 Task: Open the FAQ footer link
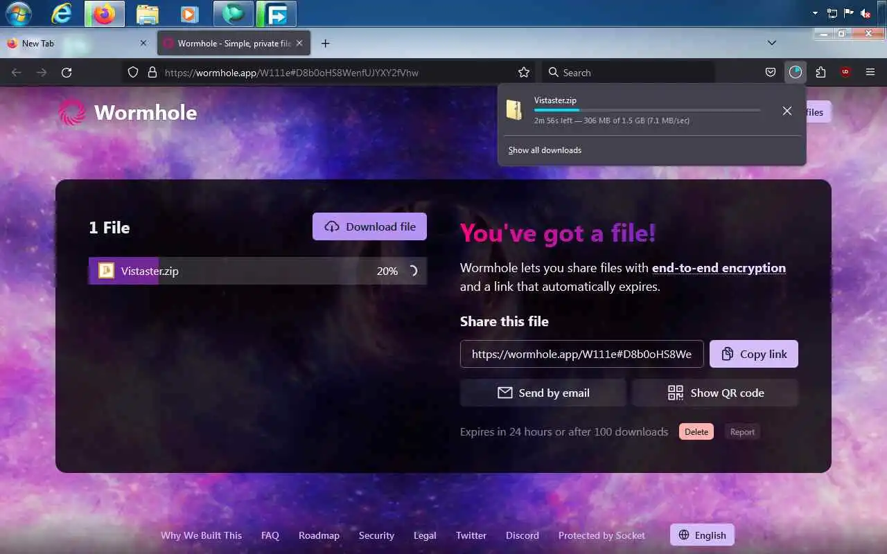tap(270, 535)
